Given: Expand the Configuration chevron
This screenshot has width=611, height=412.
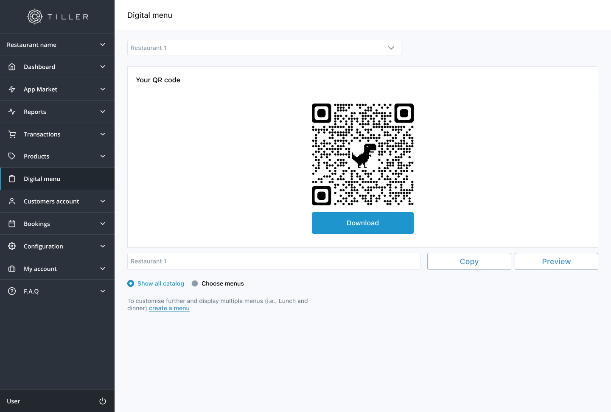Looking at the screenshot, I should (x=103, y=246).
